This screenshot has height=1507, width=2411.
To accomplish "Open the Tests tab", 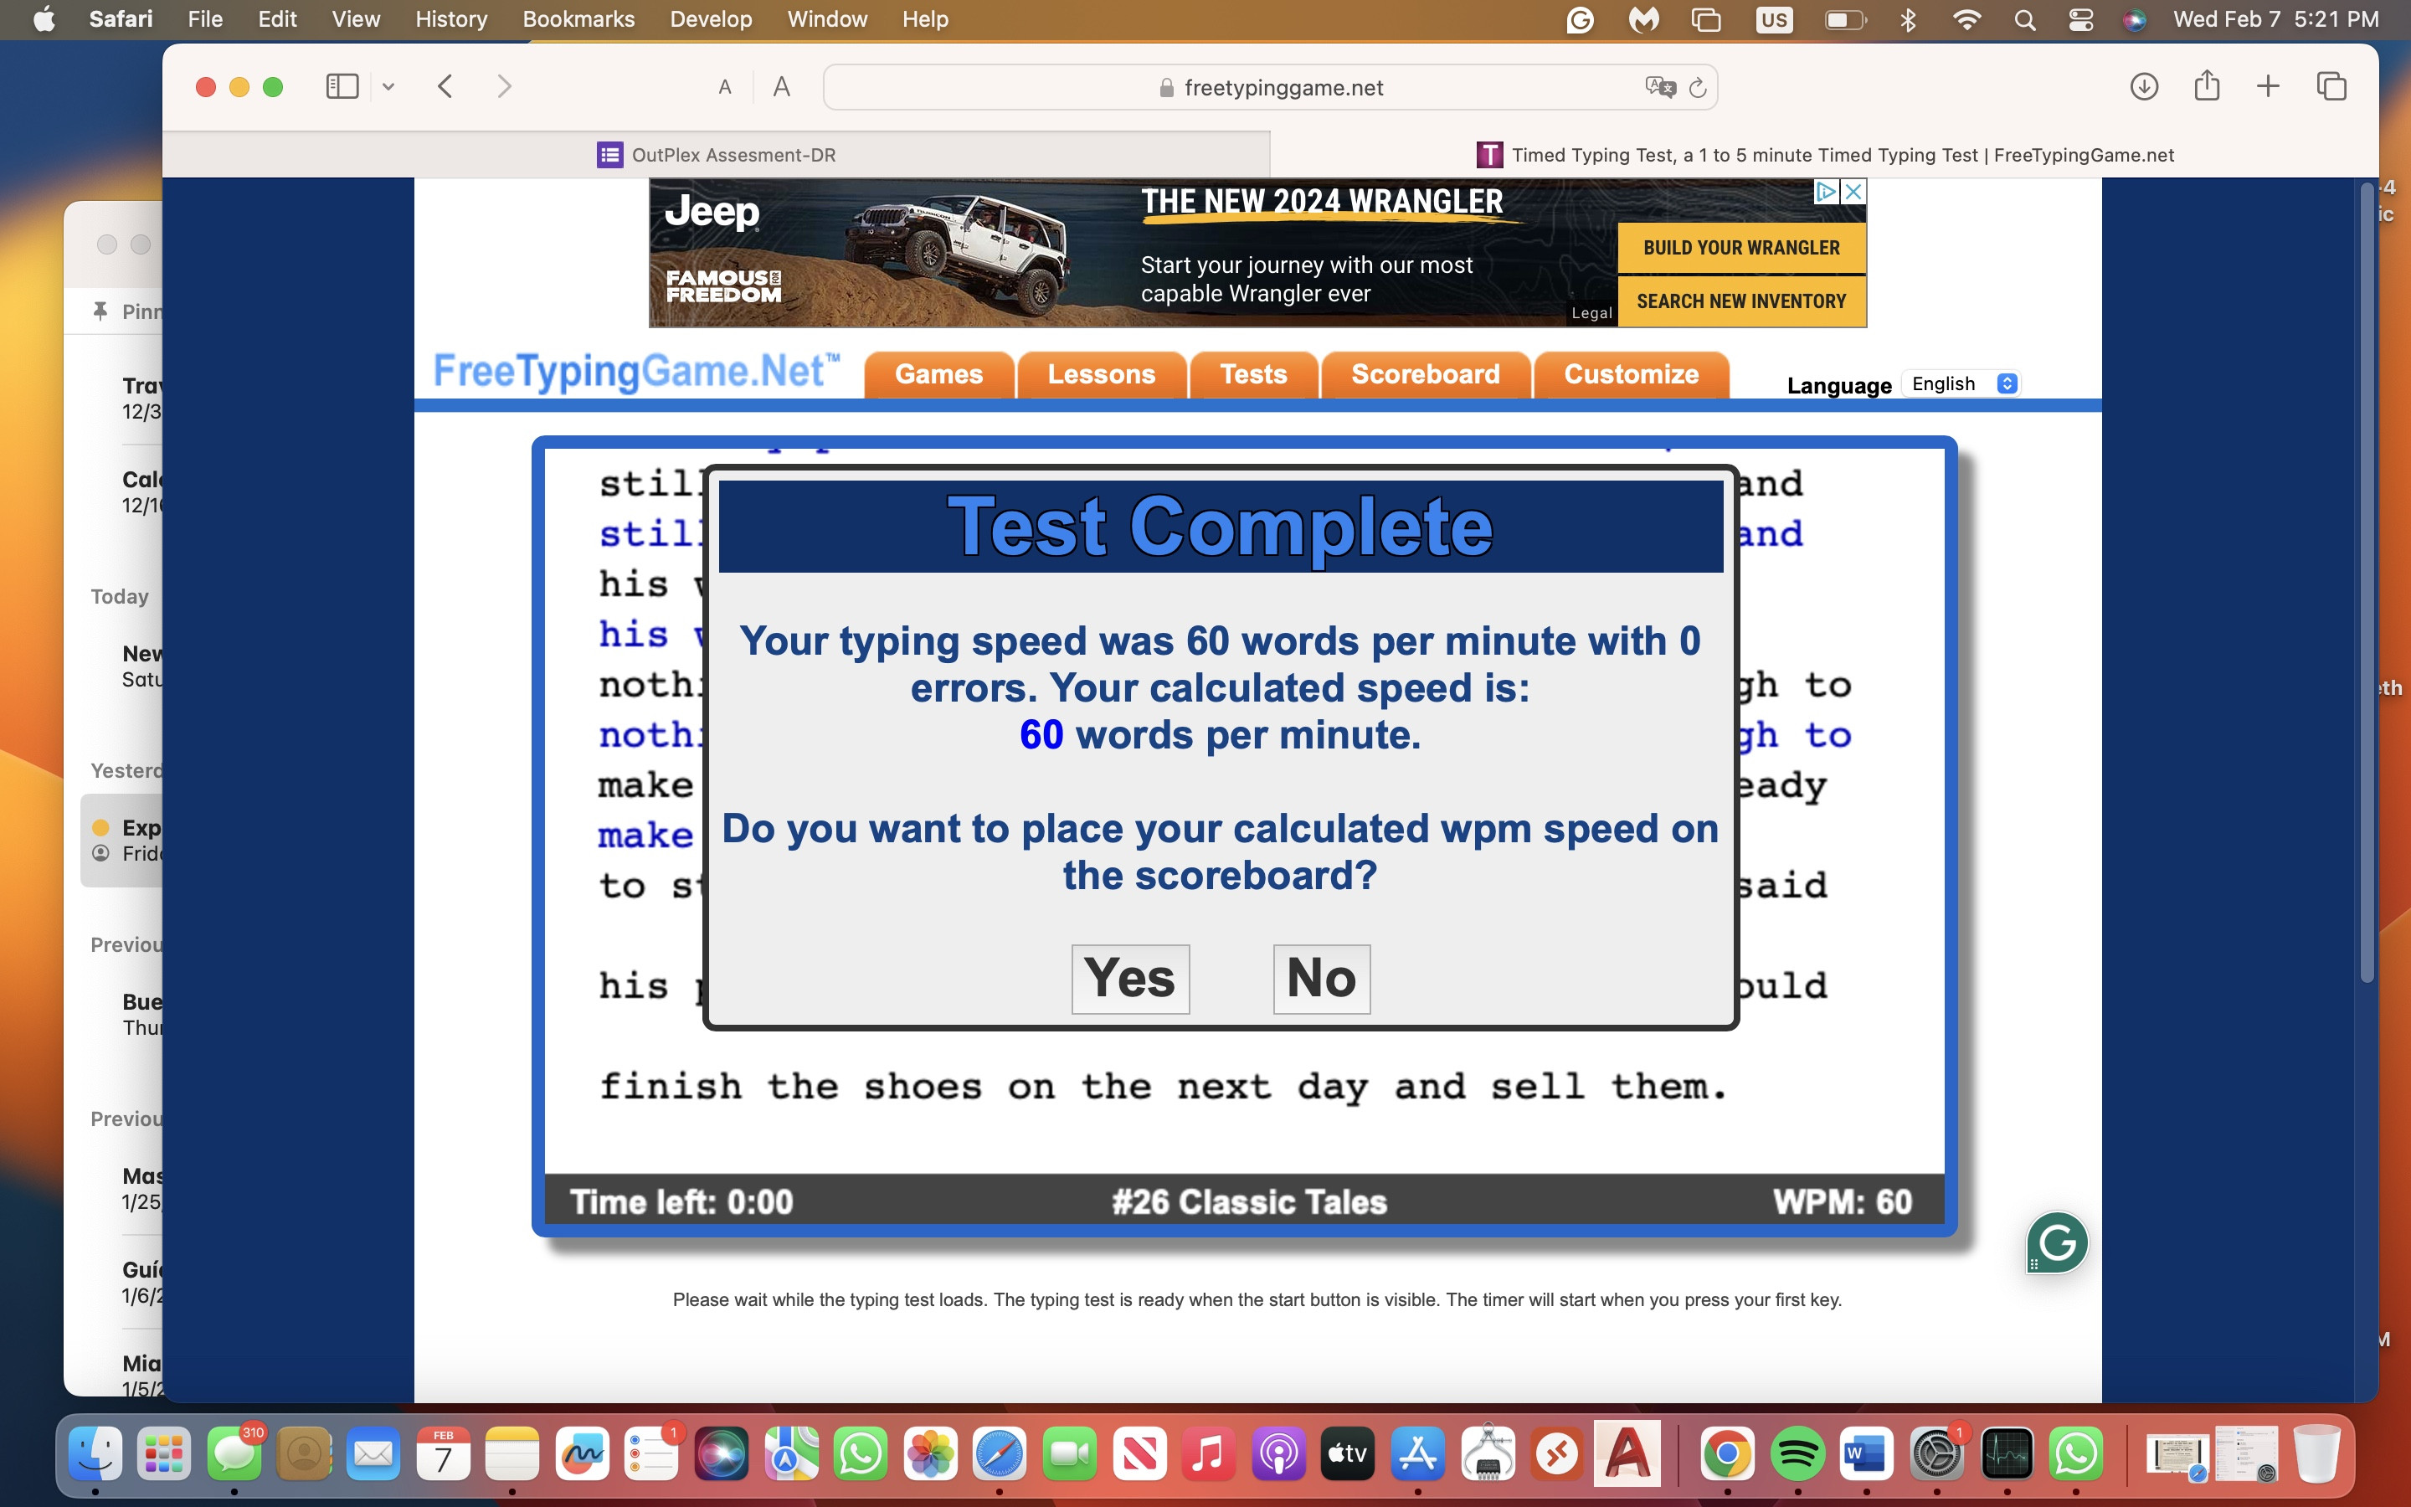I will pyautogui.click(x=1253, y=375).
